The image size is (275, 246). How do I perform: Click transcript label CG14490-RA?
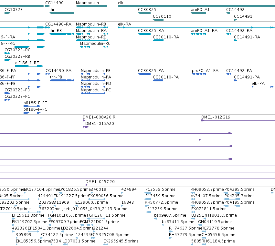coord(58,24)
